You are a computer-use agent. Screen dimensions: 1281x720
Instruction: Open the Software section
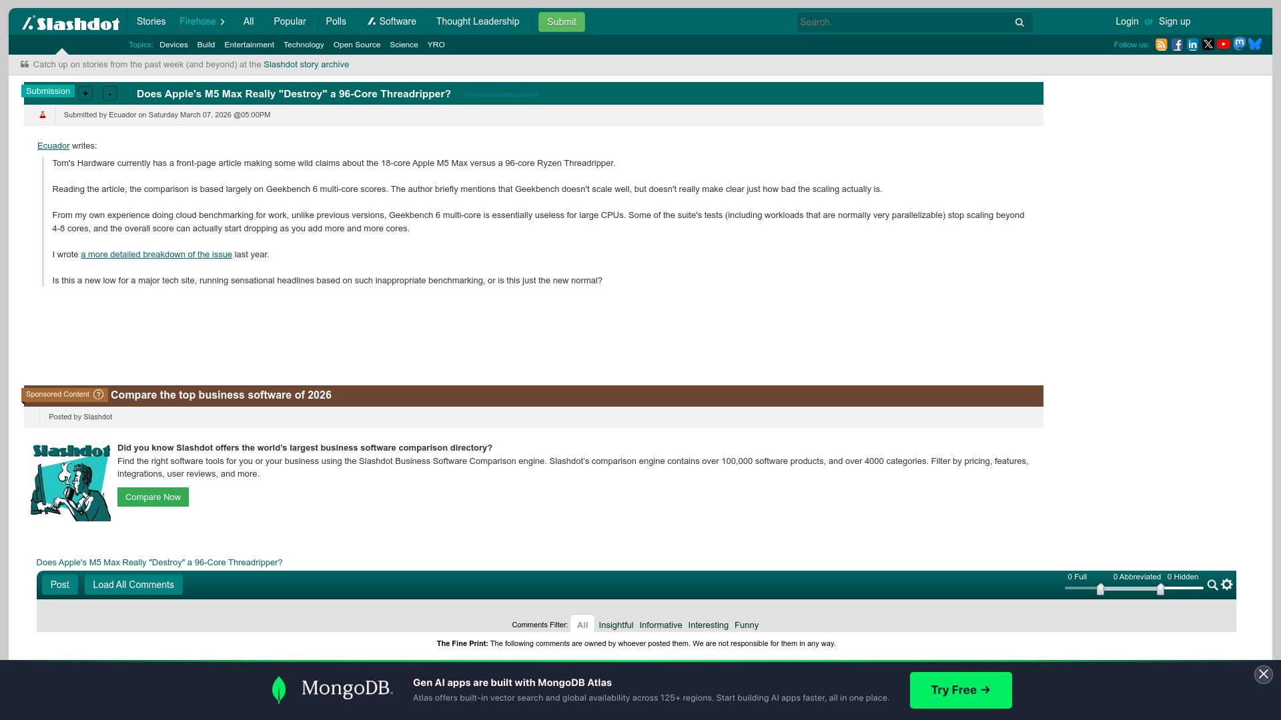click(x=392, y=21)
